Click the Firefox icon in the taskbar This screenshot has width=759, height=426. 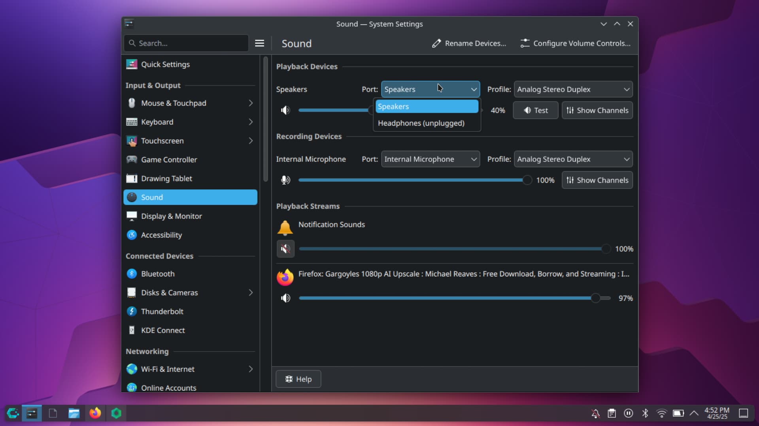[x=95, y=413]
